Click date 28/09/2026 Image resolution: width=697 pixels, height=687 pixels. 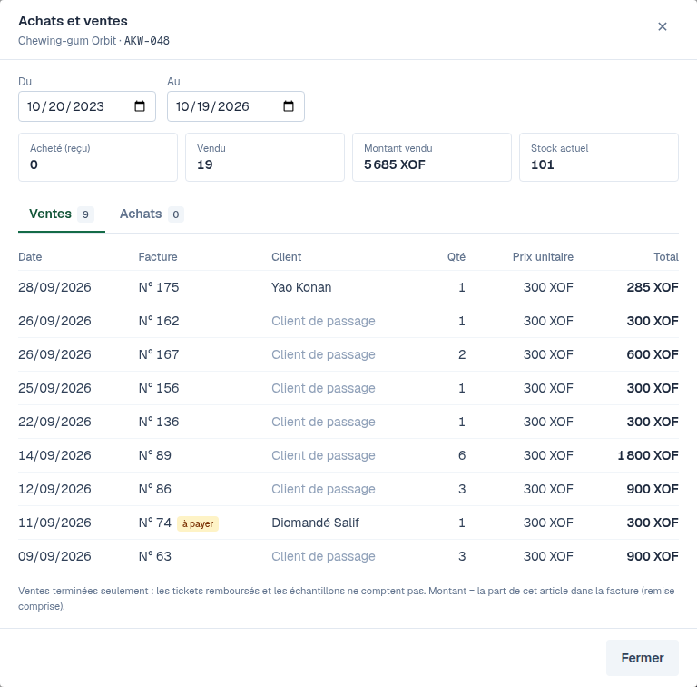pos(54,287)
